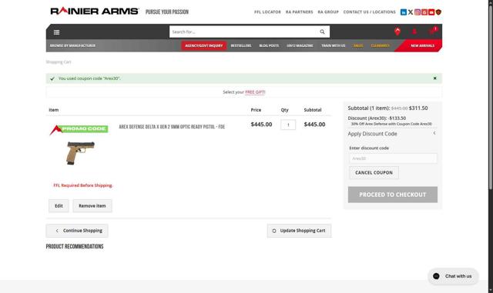
Task: Click the $311.50 subtotal amount
Action: tap(418, 108)
